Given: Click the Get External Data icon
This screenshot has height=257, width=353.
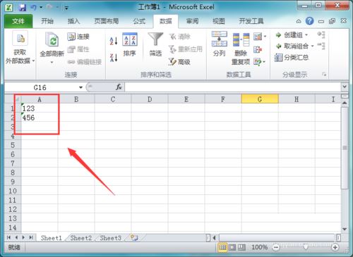Looking at the screenshot, I should [20, 39].
